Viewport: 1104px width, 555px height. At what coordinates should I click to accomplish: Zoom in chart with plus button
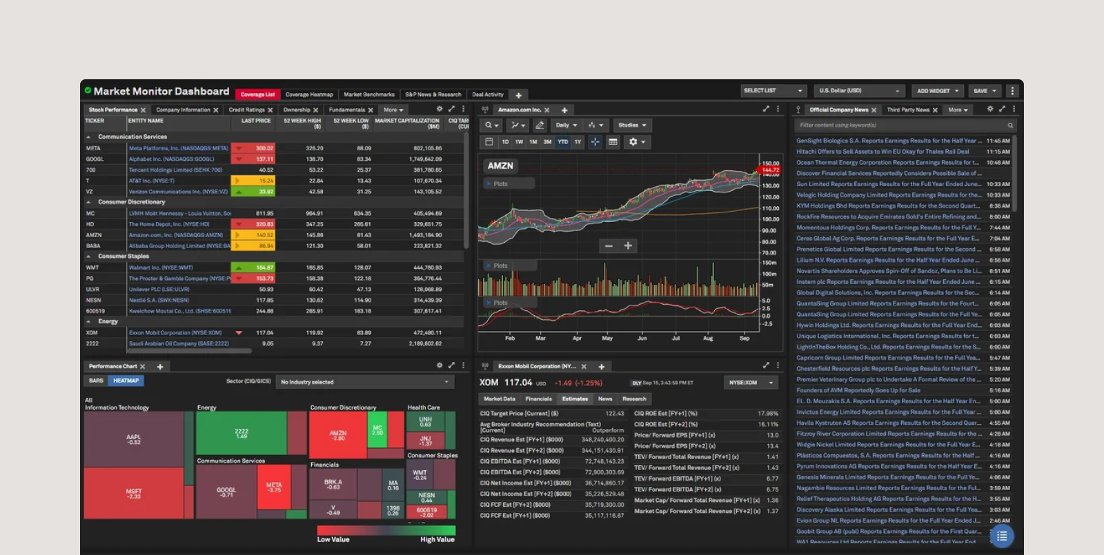point(628,245)
